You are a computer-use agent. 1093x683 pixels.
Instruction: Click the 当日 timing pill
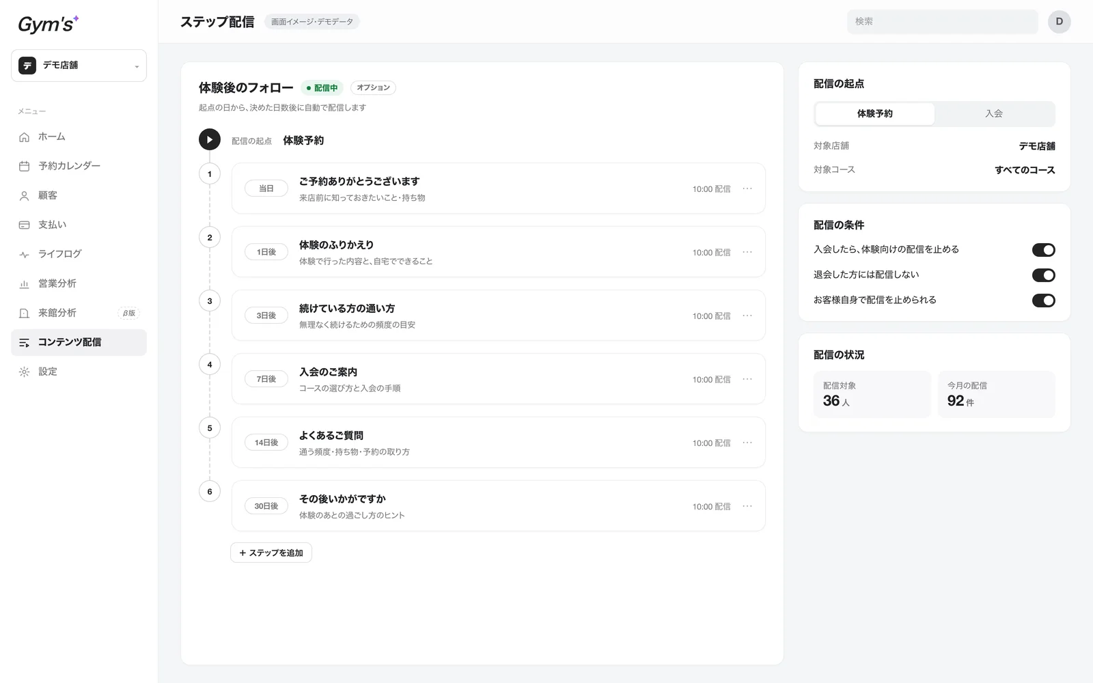point(266,189)
